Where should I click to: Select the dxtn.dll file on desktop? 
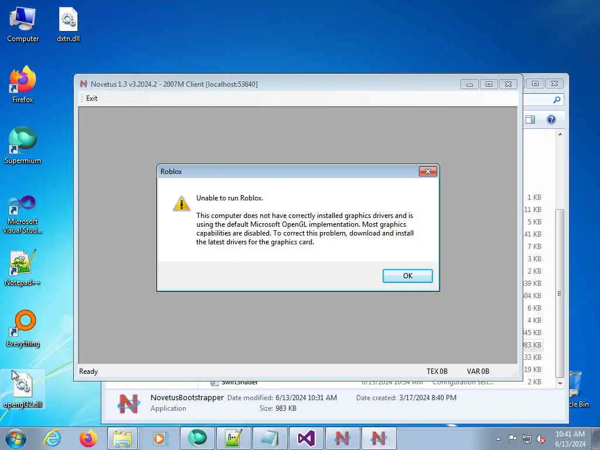[x=68, y=25]
